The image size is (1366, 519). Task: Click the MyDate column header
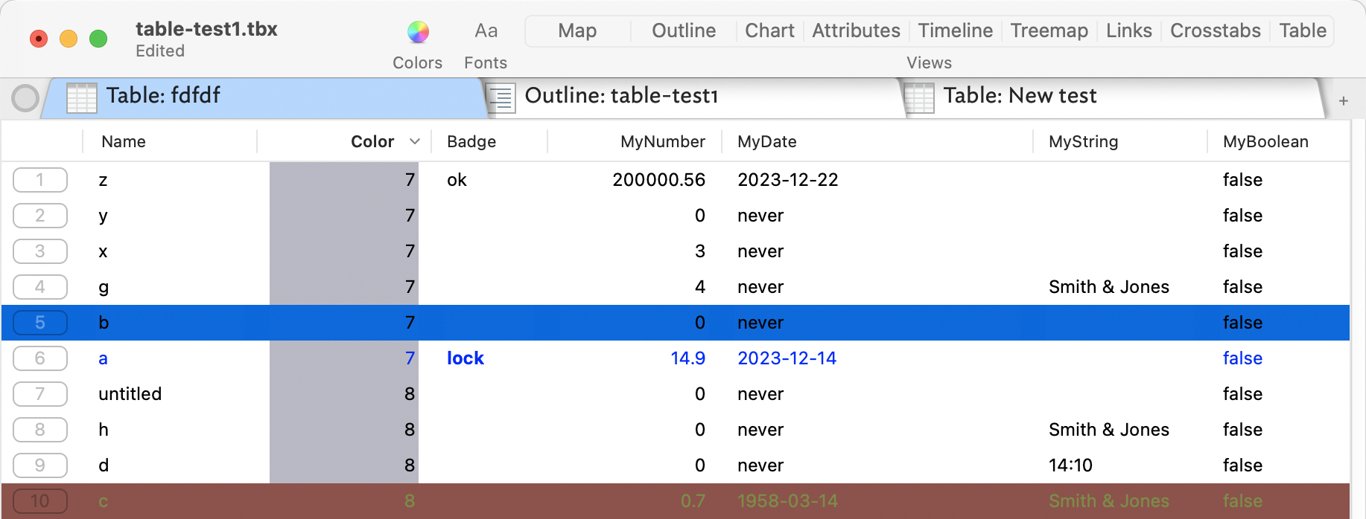coord(766,141)
